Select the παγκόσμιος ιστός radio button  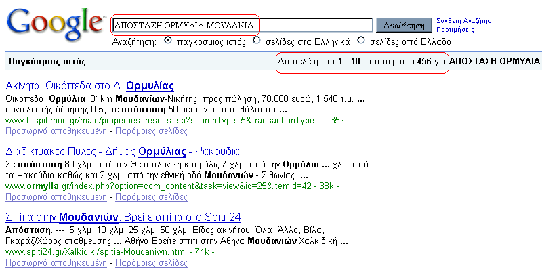(167, 41)
